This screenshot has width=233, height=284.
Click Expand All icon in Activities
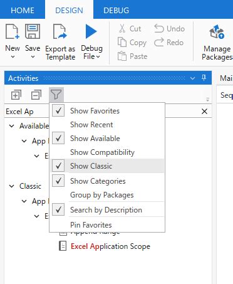[16, 95]
